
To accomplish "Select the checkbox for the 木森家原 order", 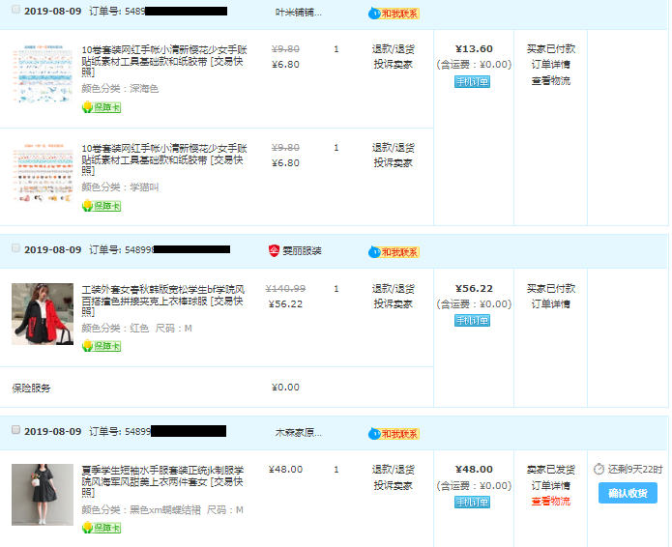I will [x=15, y=429].
